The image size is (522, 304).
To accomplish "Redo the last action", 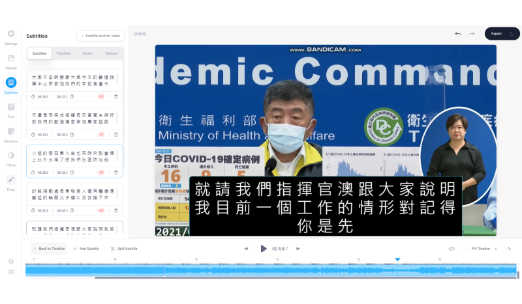I will pyautogui.click(x=471, y=34).
